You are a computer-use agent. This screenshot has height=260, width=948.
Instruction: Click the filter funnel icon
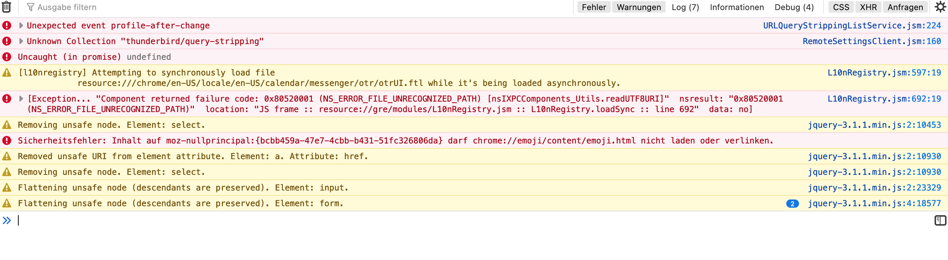pyautogui.click(x=31, y=7)
